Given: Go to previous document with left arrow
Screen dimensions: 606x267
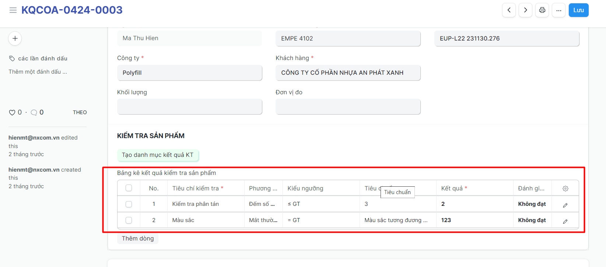Looking at the screenshot, I should coord(509,10).
